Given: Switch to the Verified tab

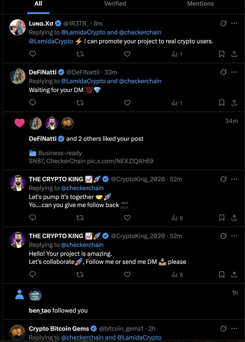Looking at the screenshot, I should point(115,4).
